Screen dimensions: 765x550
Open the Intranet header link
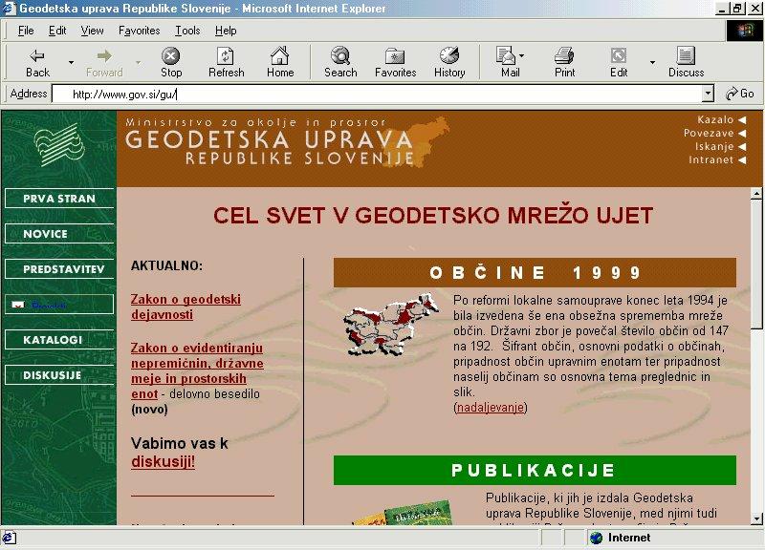(x=710, y=159)
